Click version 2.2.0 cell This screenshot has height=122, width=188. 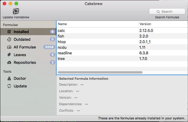point(144,36)
